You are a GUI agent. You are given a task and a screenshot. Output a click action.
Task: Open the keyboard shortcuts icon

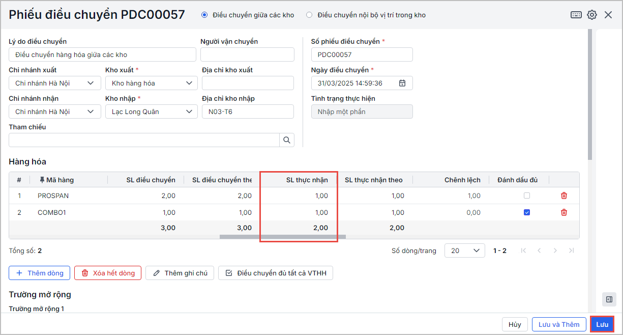(x=576, y=15)
